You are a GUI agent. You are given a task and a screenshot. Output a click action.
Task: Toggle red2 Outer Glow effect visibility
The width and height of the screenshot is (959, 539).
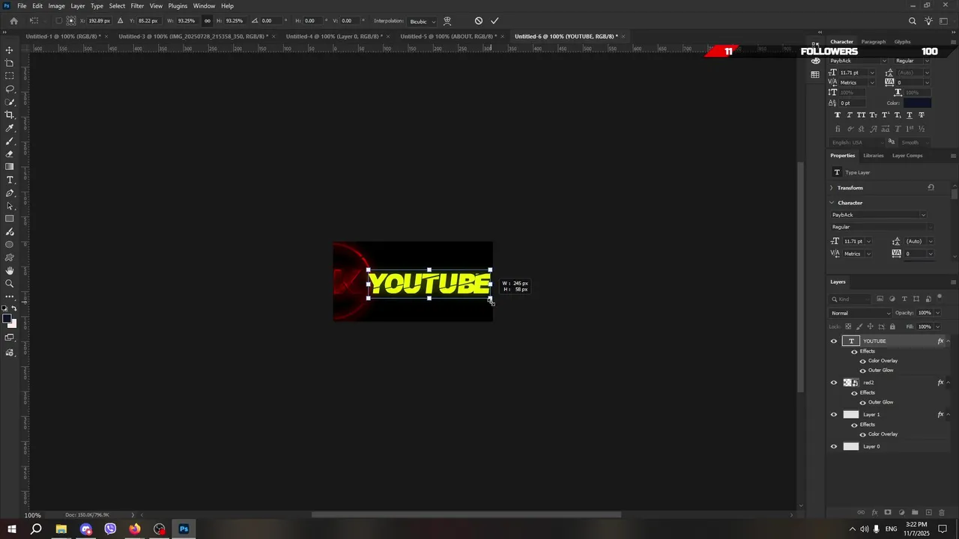tap(862, 402)
